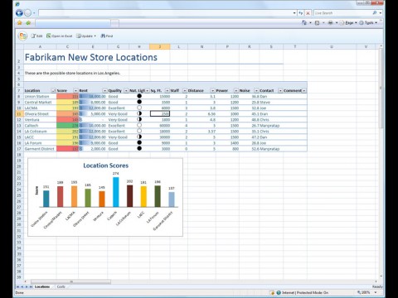Open the zoom level 100% dropdown
The height and width of the screenshot is (298, 398).
tap(376, 292)
